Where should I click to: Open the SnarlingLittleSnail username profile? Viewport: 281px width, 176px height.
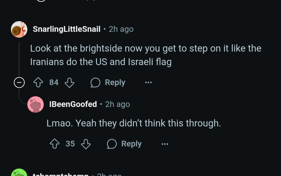point(67,29)
